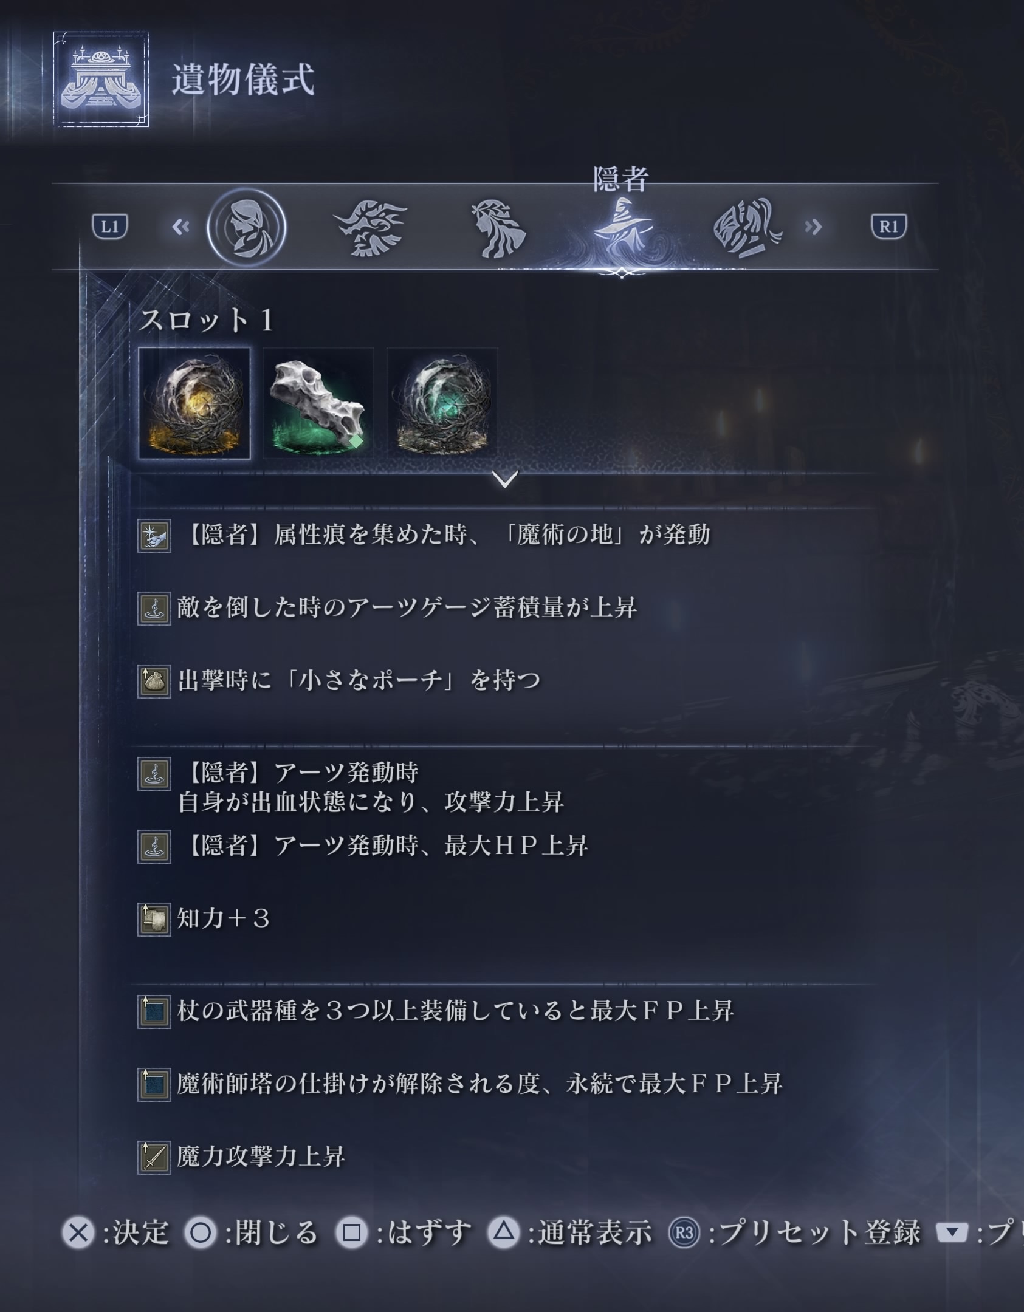Click the L1 previous character button
1024x1312 pixels.
110,227
